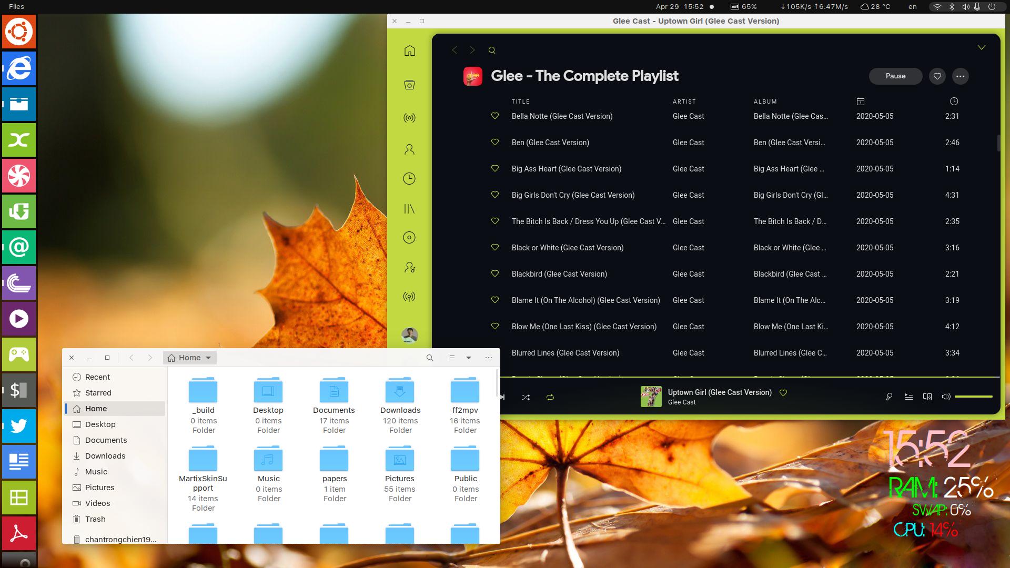
Task: Collapse the music player panel with chevron
Action: 982,47
